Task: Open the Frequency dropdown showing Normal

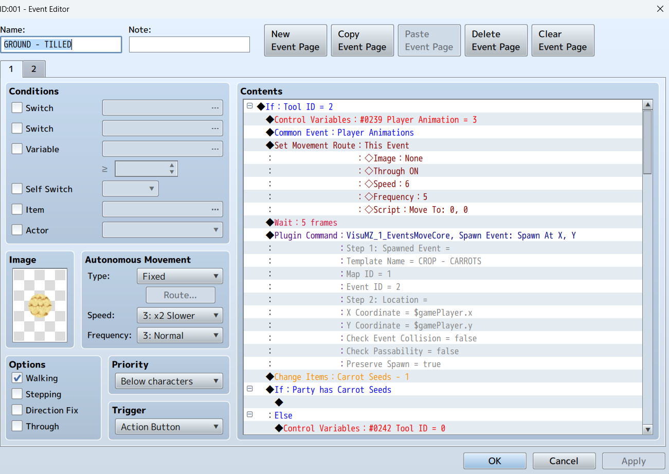Action: [x=180, y=336]
